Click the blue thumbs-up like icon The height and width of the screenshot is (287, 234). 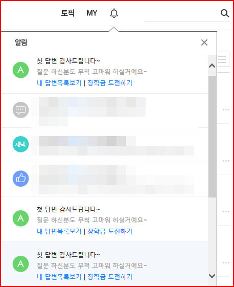[x=20, y=179]
